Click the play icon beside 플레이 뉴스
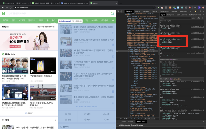206x129 pixels. 3,54
